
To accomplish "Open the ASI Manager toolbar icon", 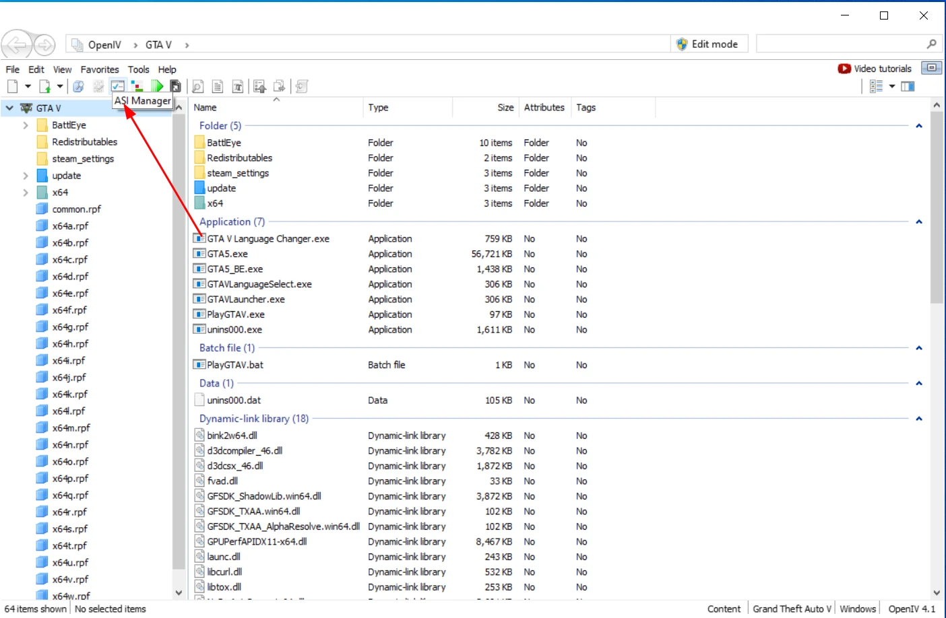I will 118,86.
